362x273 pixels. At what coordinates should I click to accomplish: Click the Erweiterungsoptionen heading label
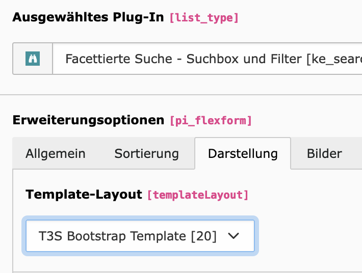[88, 120]
